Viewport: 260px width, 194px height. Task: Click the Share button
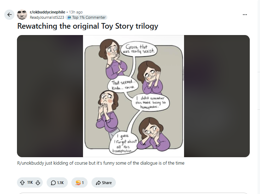pos(104,183)
